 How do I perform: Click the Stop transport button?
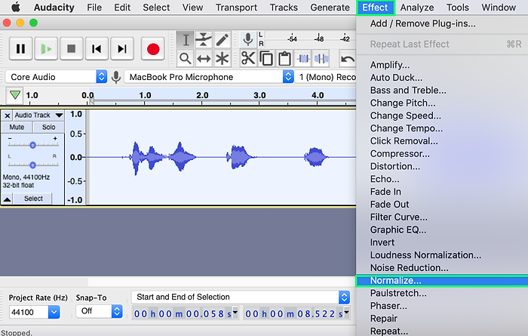tap(72, 49)
